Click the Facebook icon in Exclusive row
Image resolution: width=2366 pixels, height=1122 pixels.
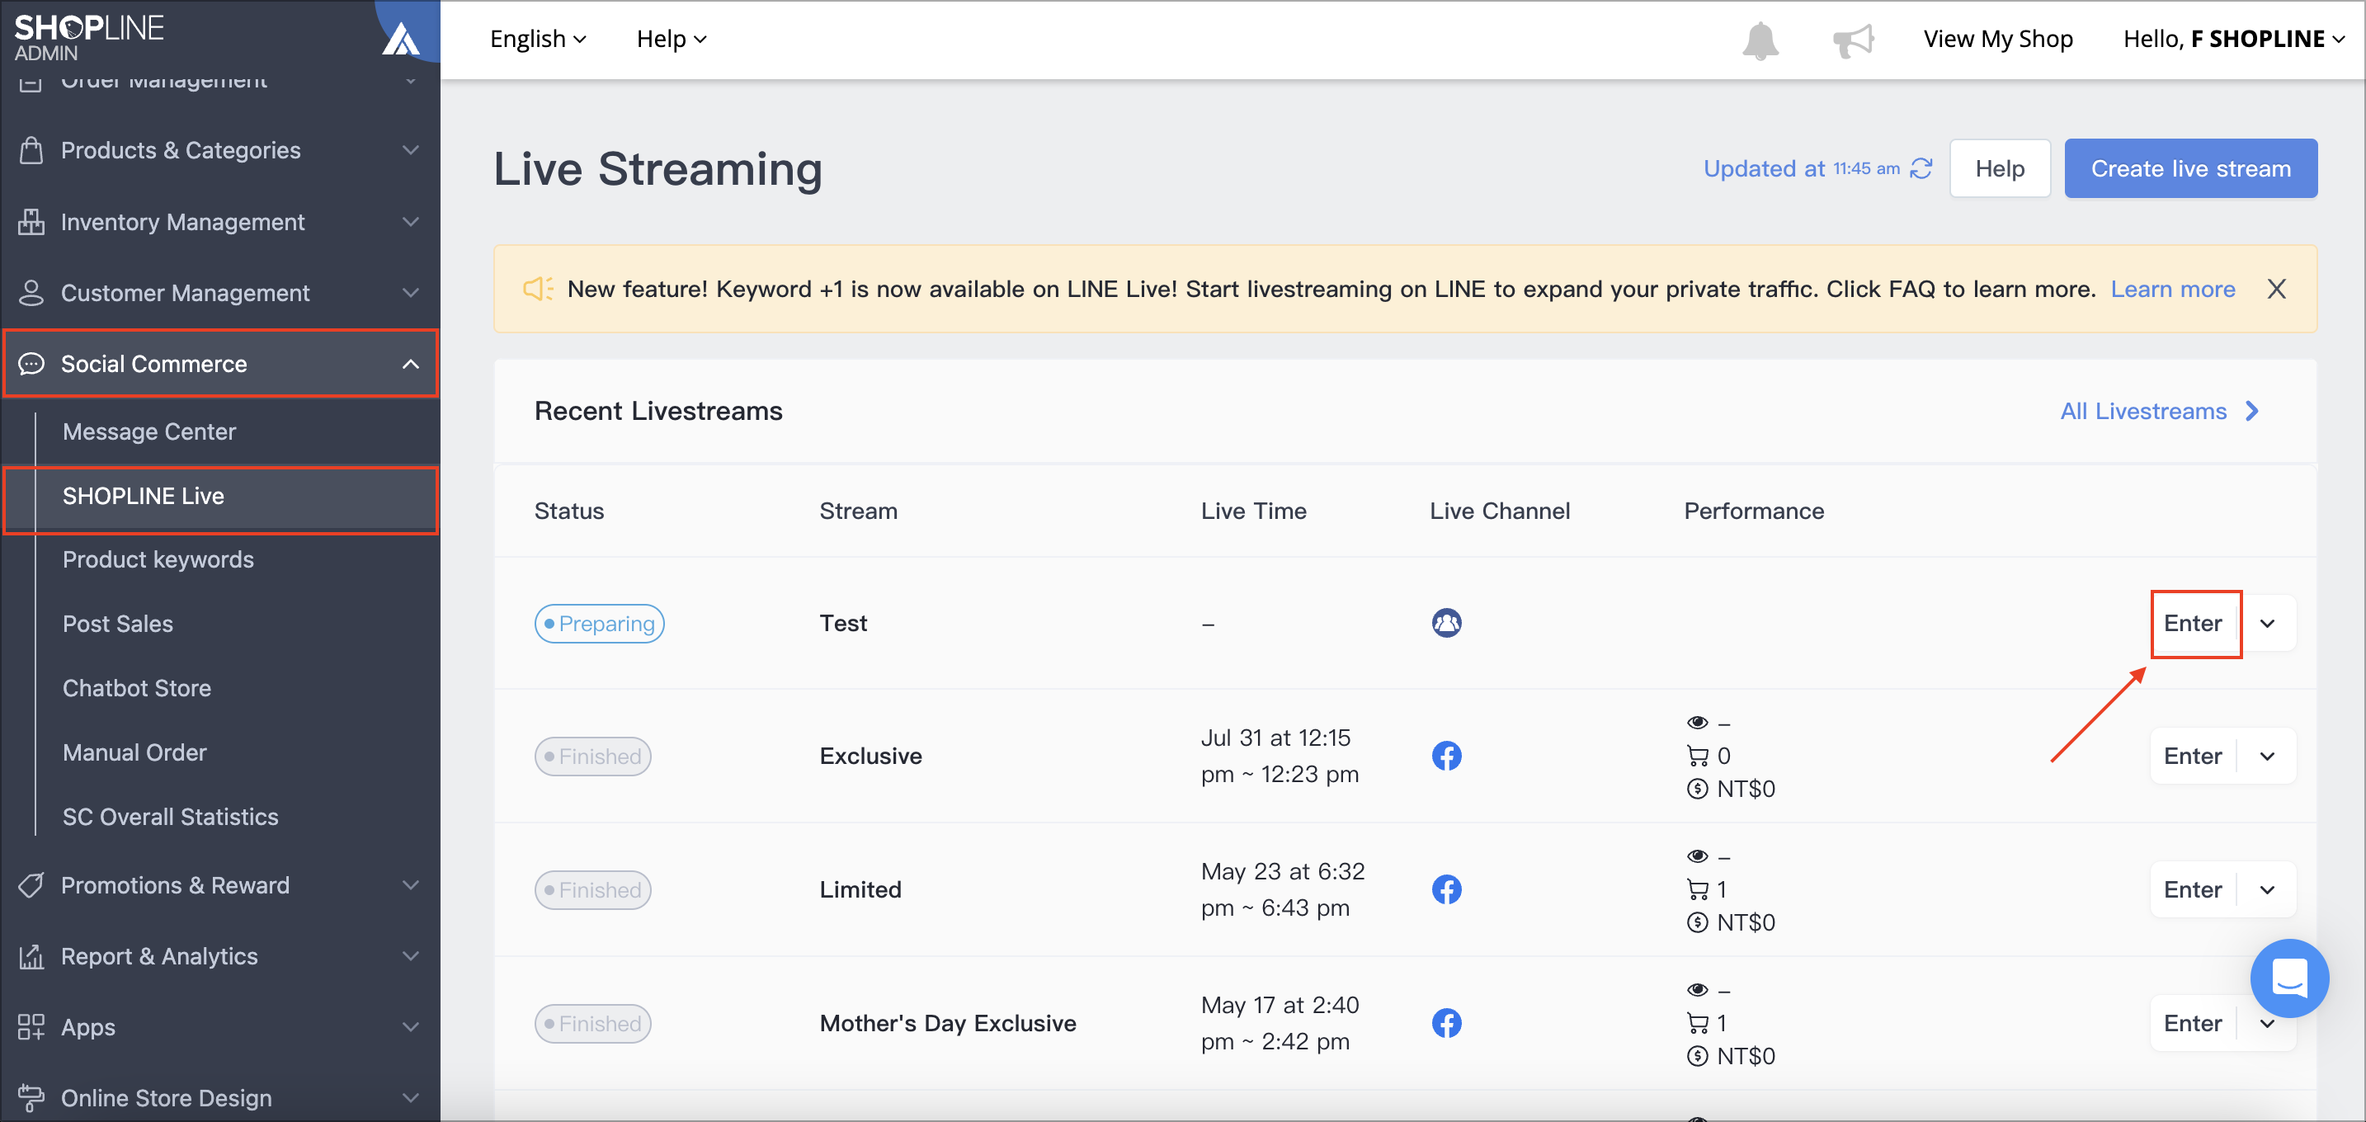point(1447,757)
